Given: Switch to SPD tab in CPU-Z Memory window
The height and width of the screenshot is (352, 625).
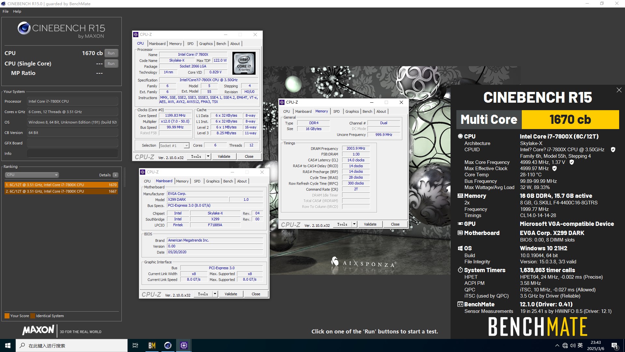Looking at the screenshot, I should tap(337, 111).
